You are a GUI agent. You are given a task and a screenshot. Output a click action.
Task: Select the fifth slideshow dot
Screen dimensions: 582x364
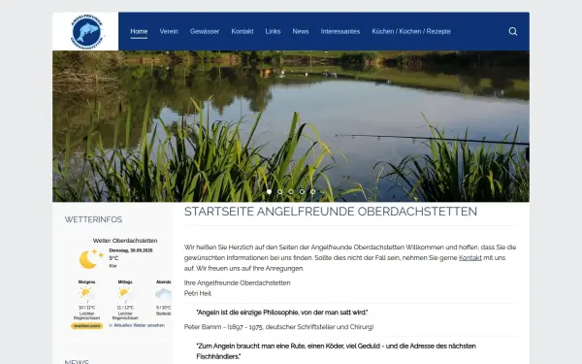(x=313, y=191)
